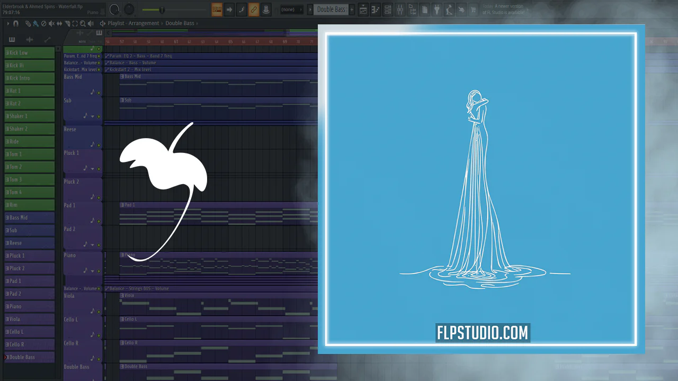Click the plugin plug icon in toolbar
Viewport: 678px width, 381px height.
point(436,10)
